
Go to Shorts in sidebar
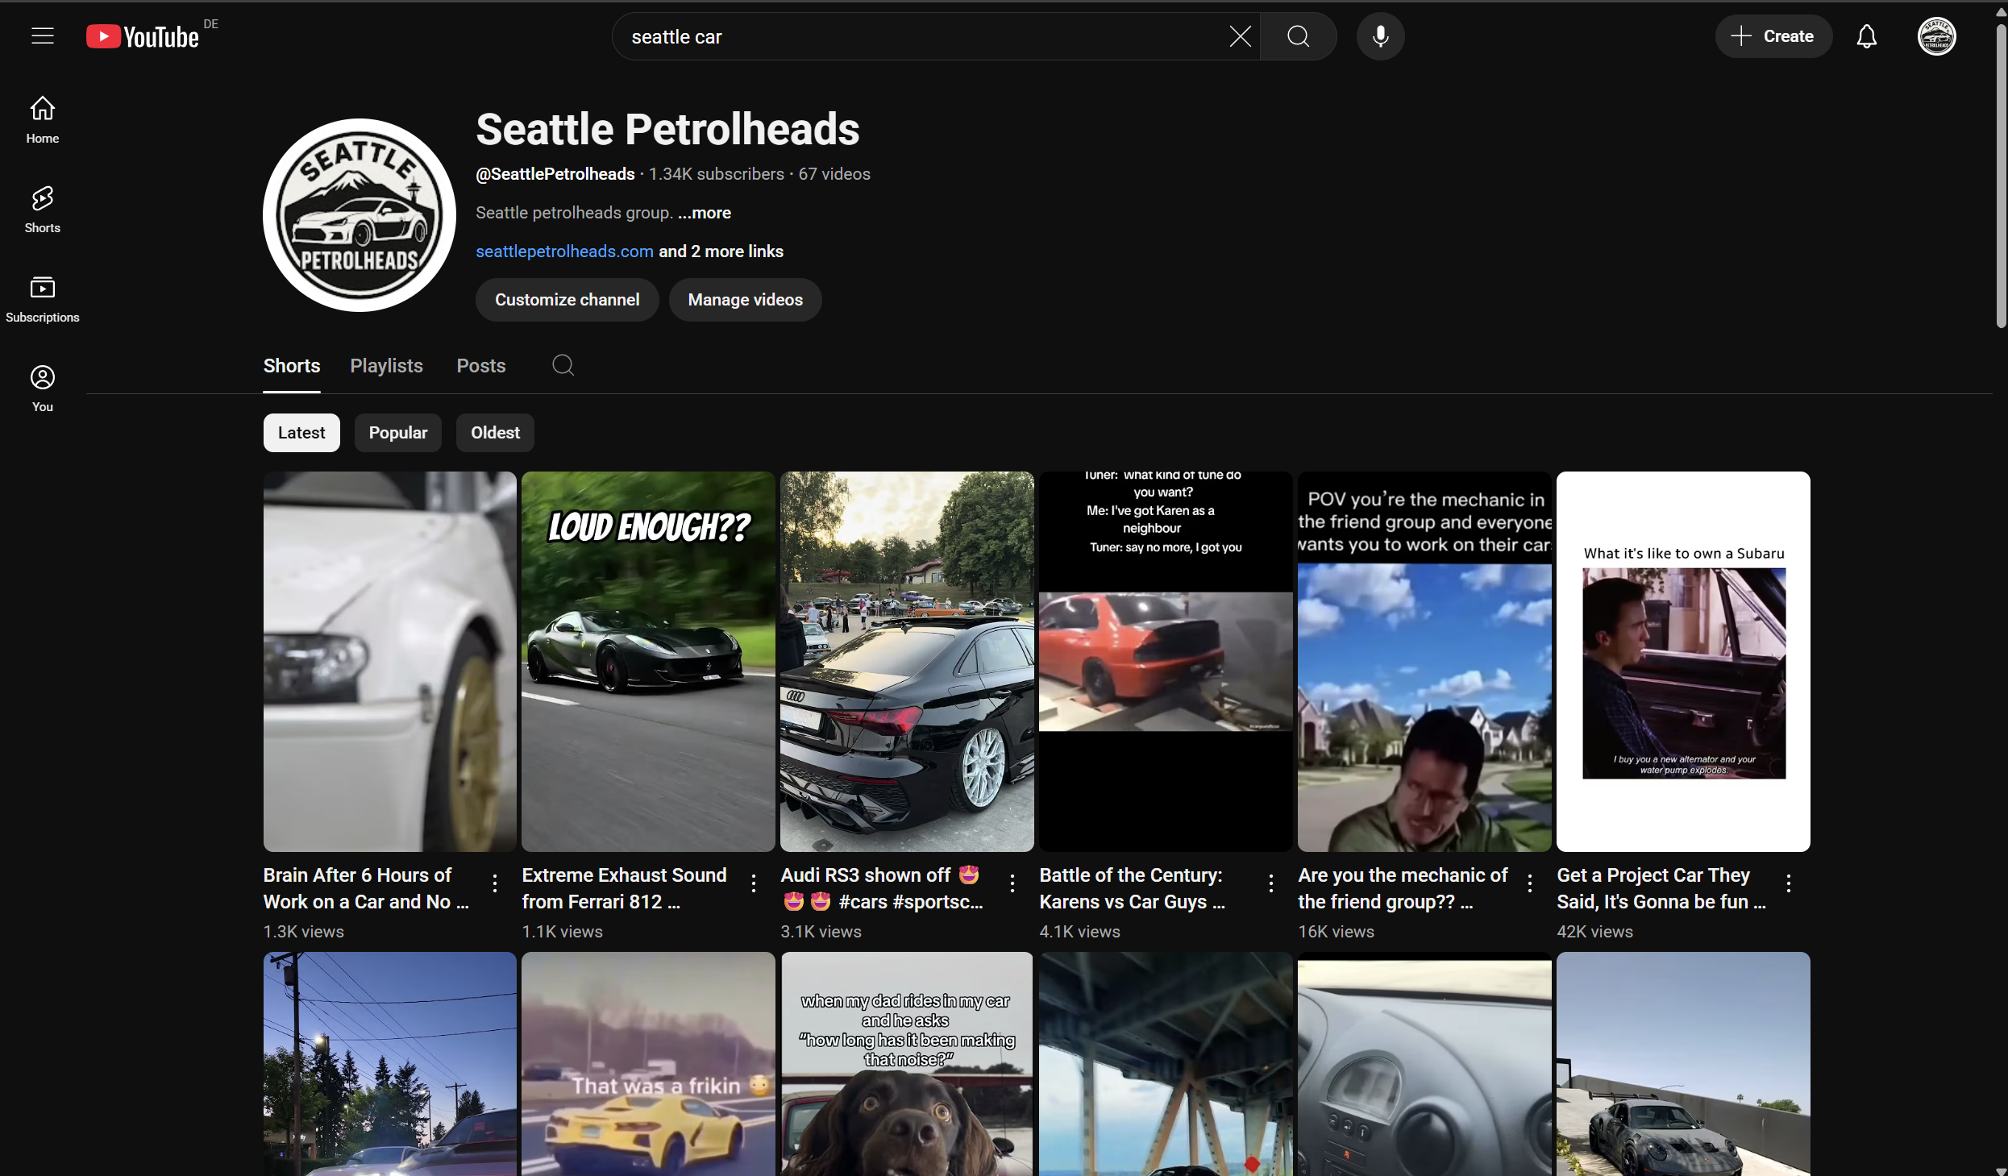[42, 209]
